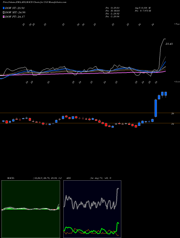
Task: Click the Pre H: 30.01 value
Action: [x=112, y=11]
